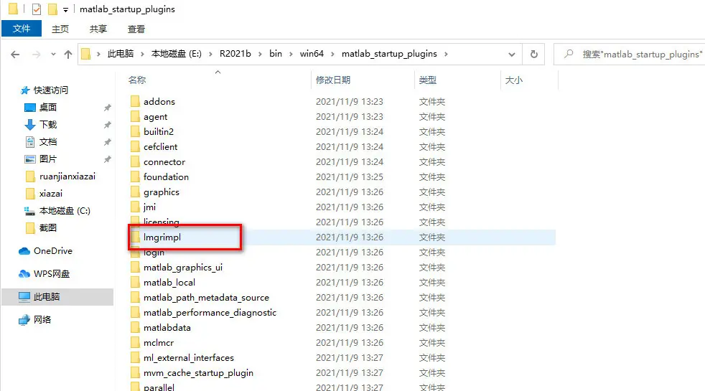Select the cefclient folder icon

click(135, 146)
